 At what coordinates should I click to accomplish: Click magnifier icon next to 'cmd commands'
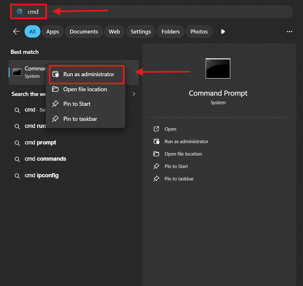click(17, 159)
